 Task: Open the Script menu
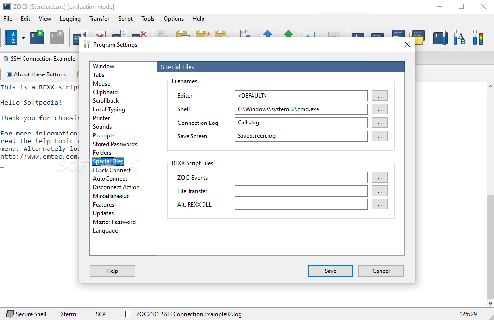point(126,19)
